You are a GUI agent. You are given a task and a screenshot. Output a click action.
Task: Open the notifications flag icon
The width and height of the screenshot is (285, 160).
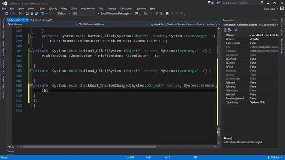[209, 3]
